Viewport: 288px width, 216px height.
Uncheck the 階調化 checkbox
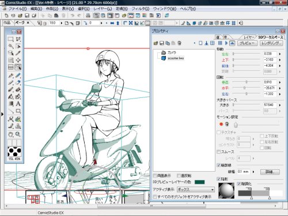pos(238,184)
